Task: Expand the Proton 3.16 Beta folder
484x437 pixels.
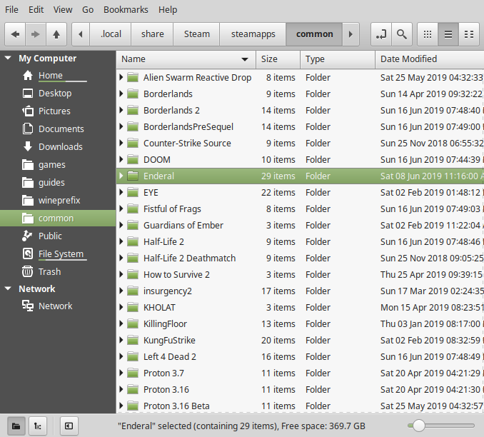Action: click(x=121, y=406)
